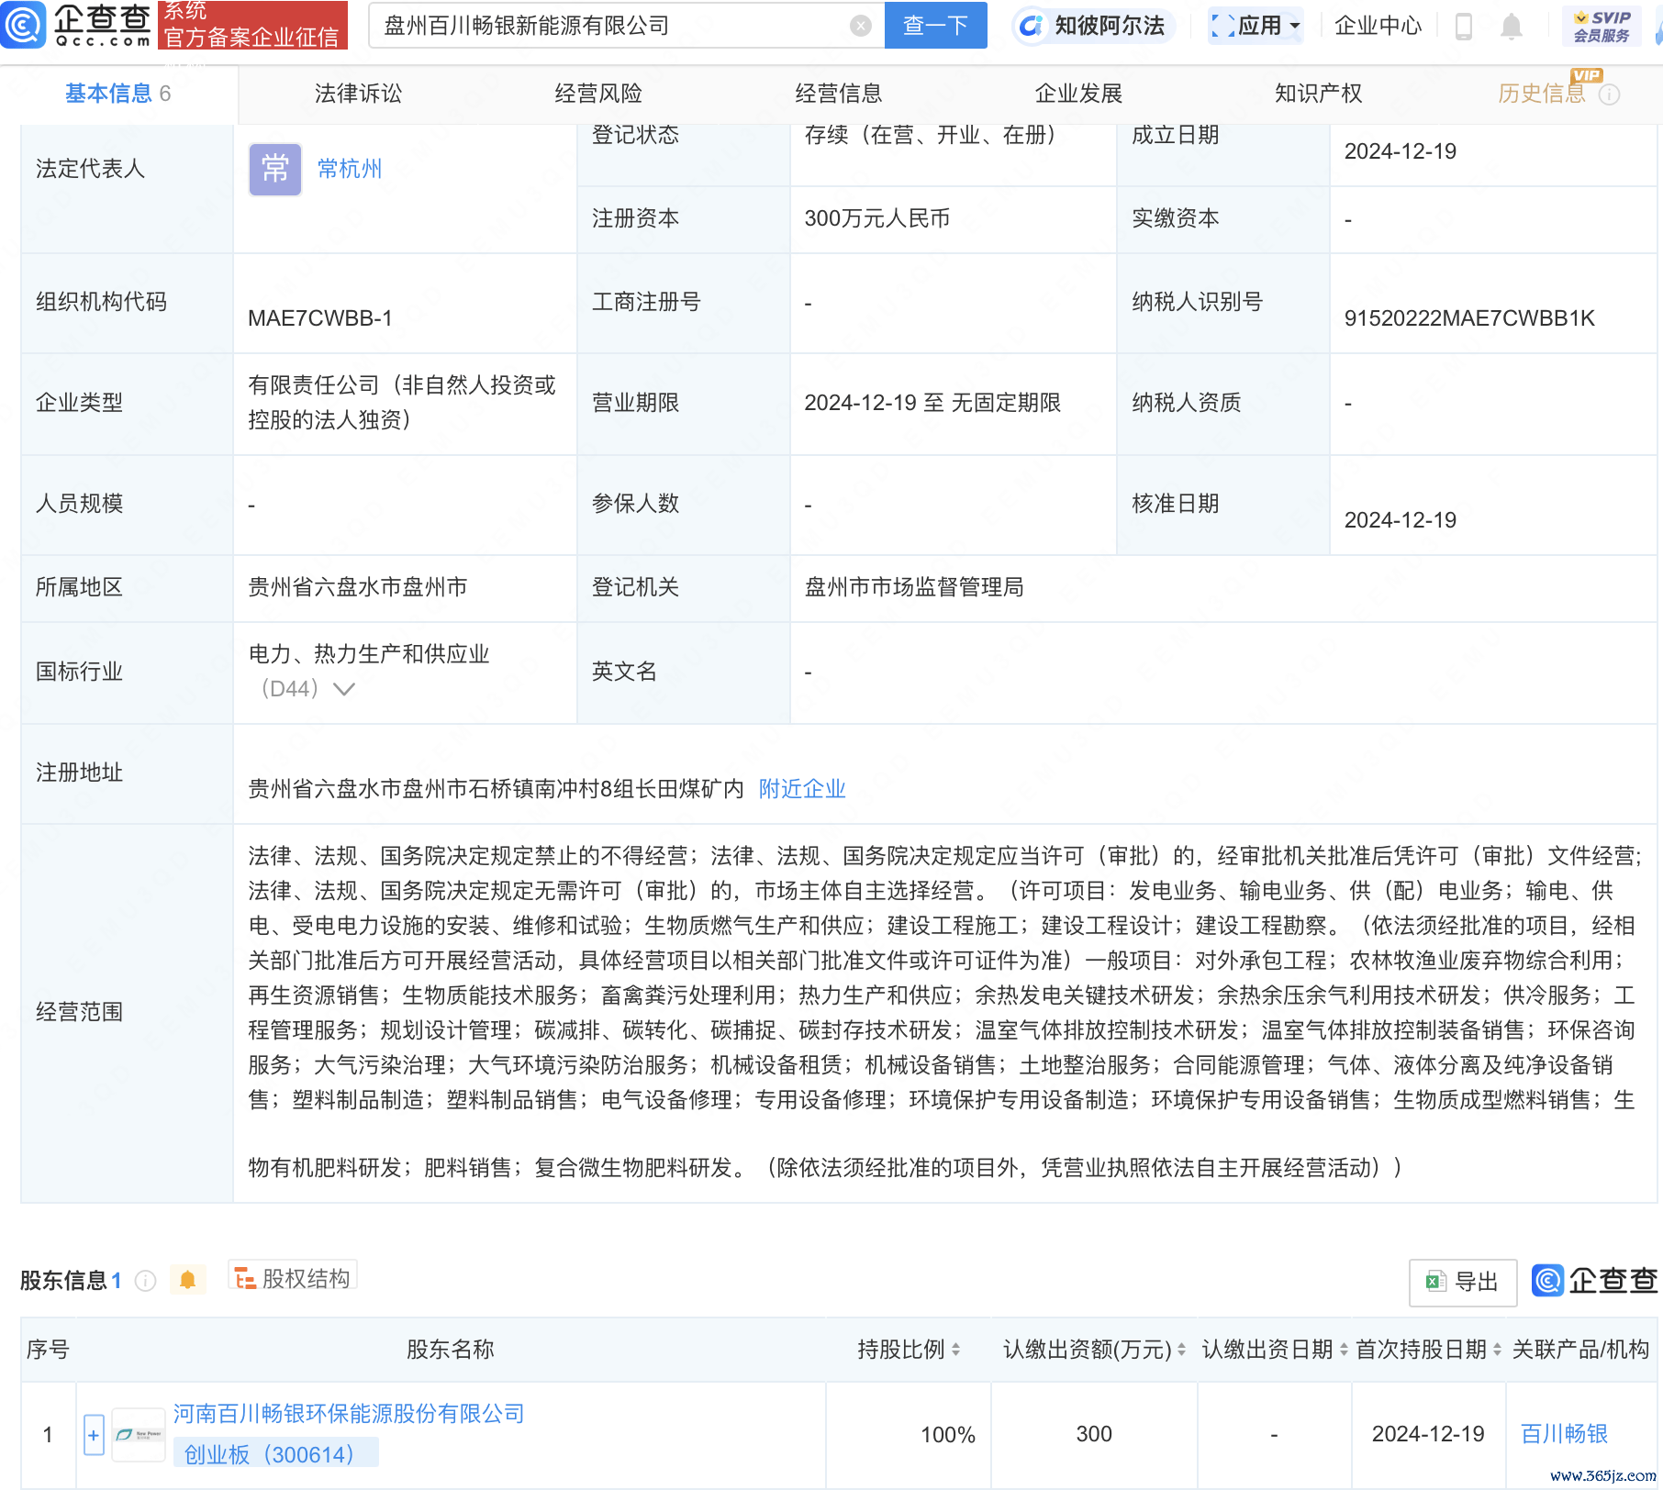Image resolution: width=1663 pixels, height=1490 pixels.
Task: Open the mobile phone app icon
Action: point(1464,26)
